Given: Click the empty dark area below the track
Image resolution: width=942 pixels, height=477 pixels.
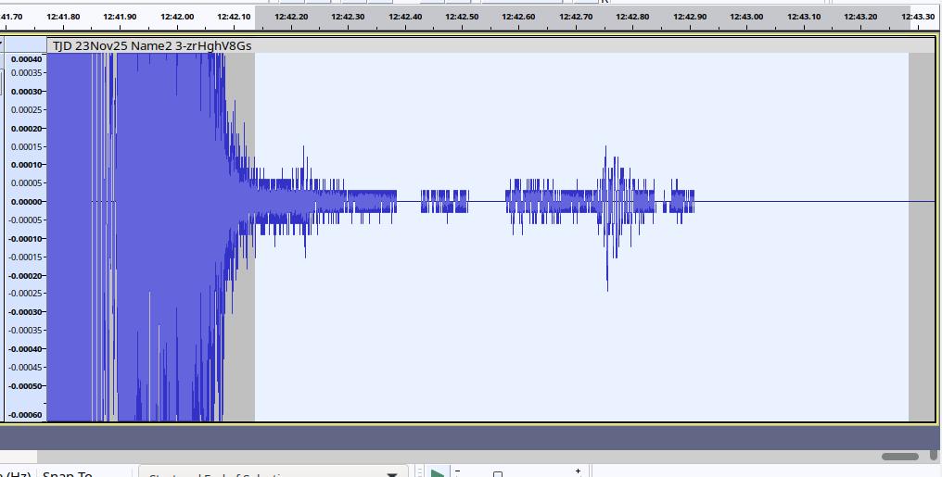Looking at the screenshot, I should point(464,437).
